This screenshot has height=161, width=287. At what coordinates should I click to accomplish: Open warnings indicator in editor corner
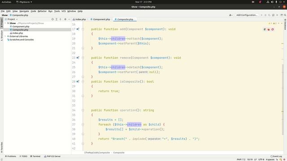(272, 23)
